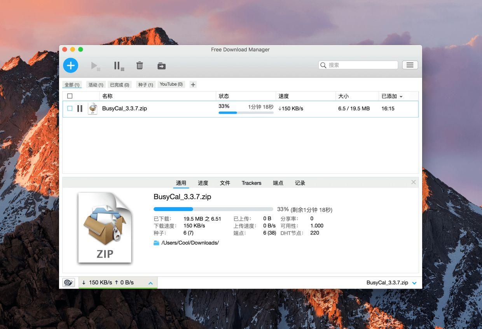Resume downloads with the Play toolbar icon

point(95,65)
